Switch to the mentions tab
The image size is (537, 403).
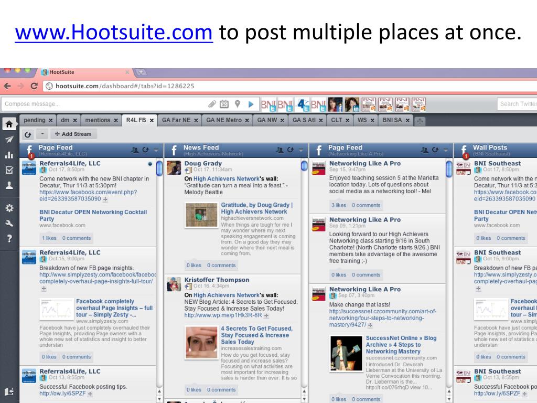tap(98, 120)
